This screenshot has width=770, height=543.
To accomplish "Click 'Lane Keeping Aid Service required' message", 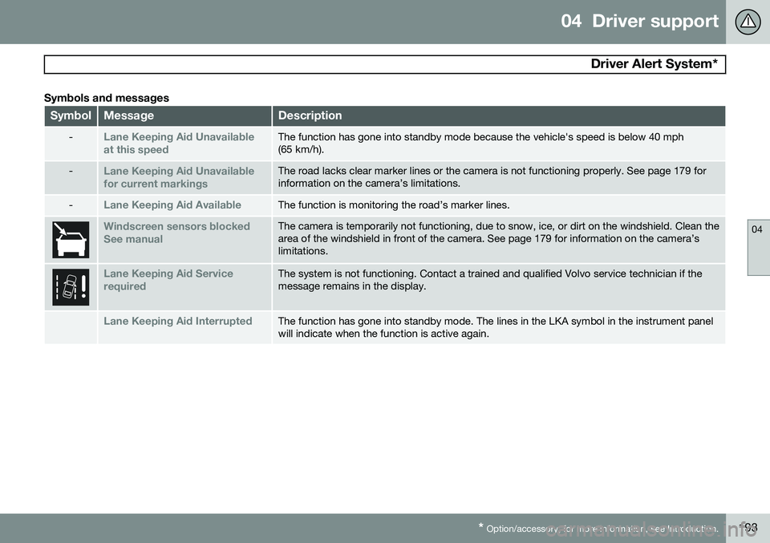I will (168, 280).
